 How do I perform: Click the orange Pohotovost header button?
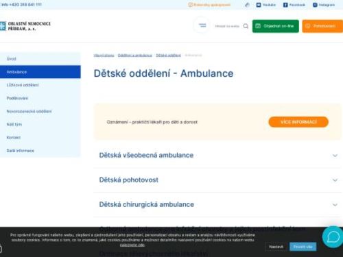pos(322,26)
